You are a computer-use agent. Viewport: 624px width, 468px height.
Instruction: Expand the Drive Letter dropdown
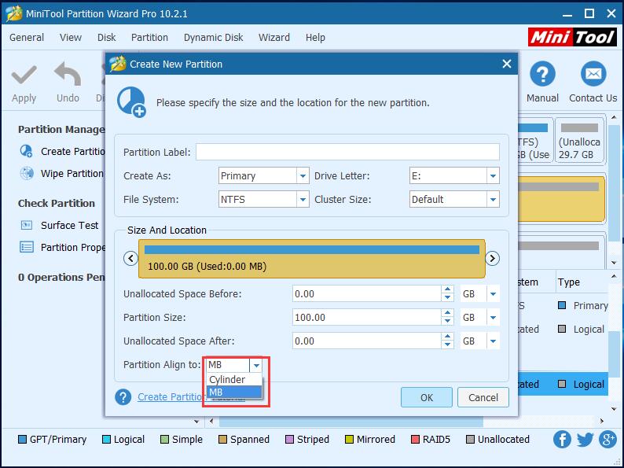pos(493,175)
